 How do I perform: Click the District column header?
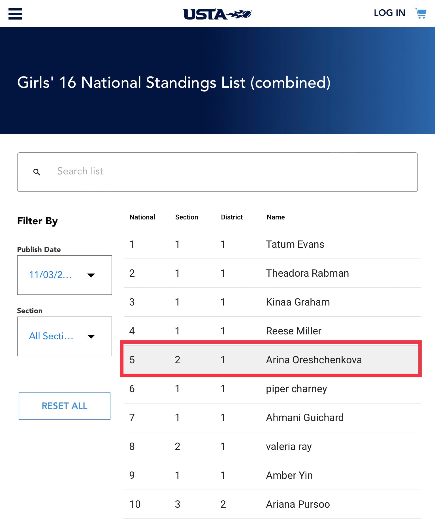232,217
